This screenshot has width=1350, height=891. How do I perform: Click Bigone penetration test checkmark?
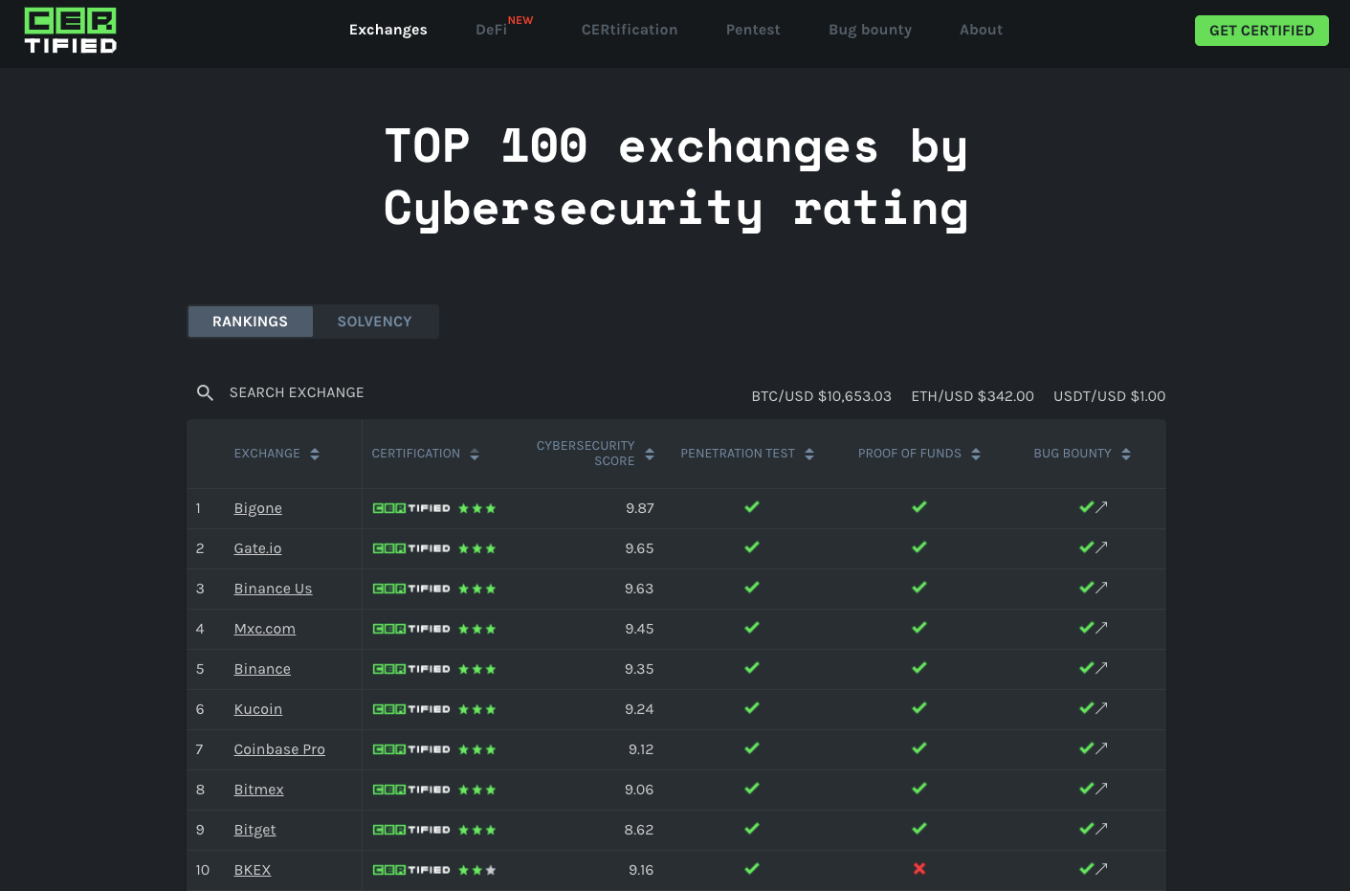[752, 507]
